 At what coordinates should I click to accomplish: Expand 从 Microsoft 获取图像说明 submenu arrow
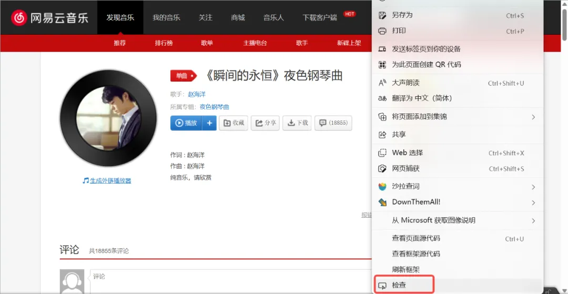[x=533, y=220]
